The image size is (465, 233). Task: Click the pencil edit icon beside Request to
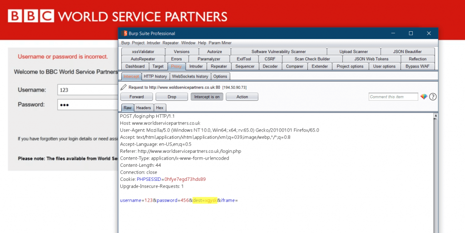(124, 87)
